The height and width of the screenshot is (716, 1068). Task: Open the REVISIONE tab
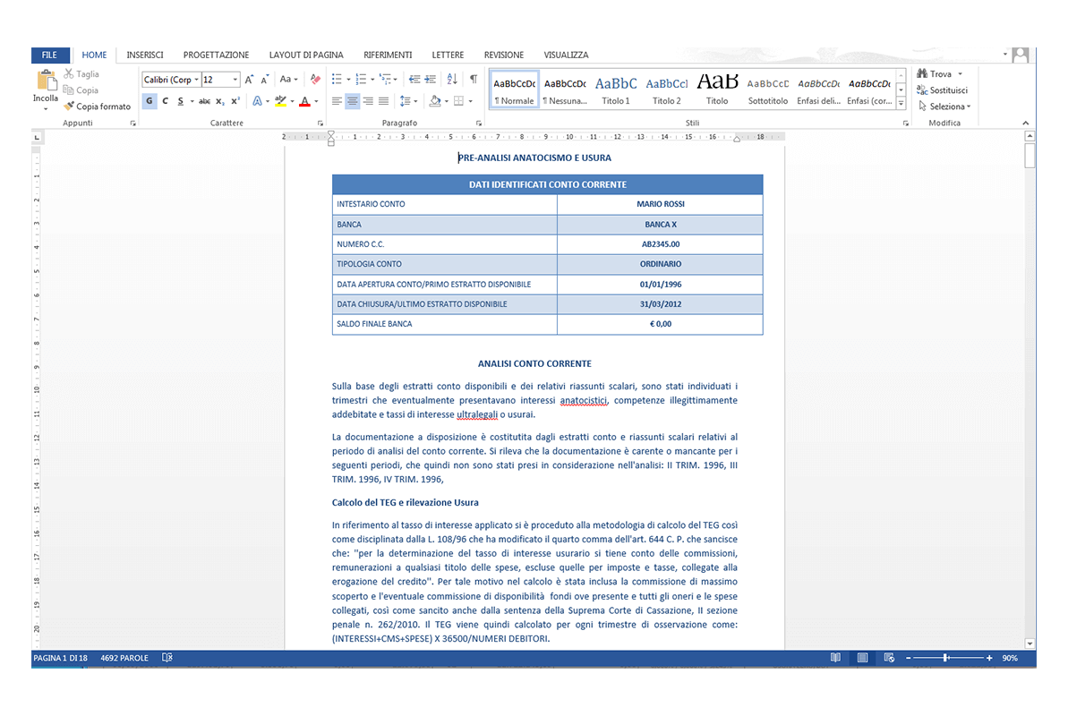coord(503,55)
